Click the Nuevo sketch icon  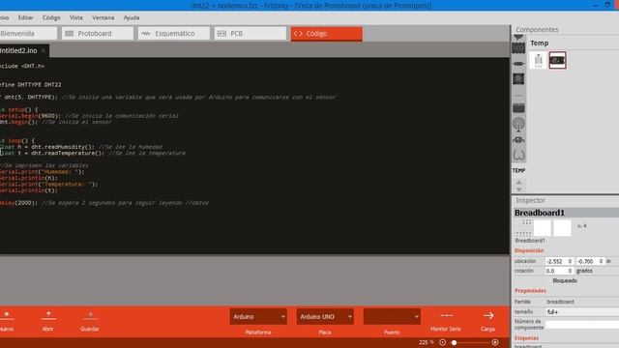click(7, 315)
